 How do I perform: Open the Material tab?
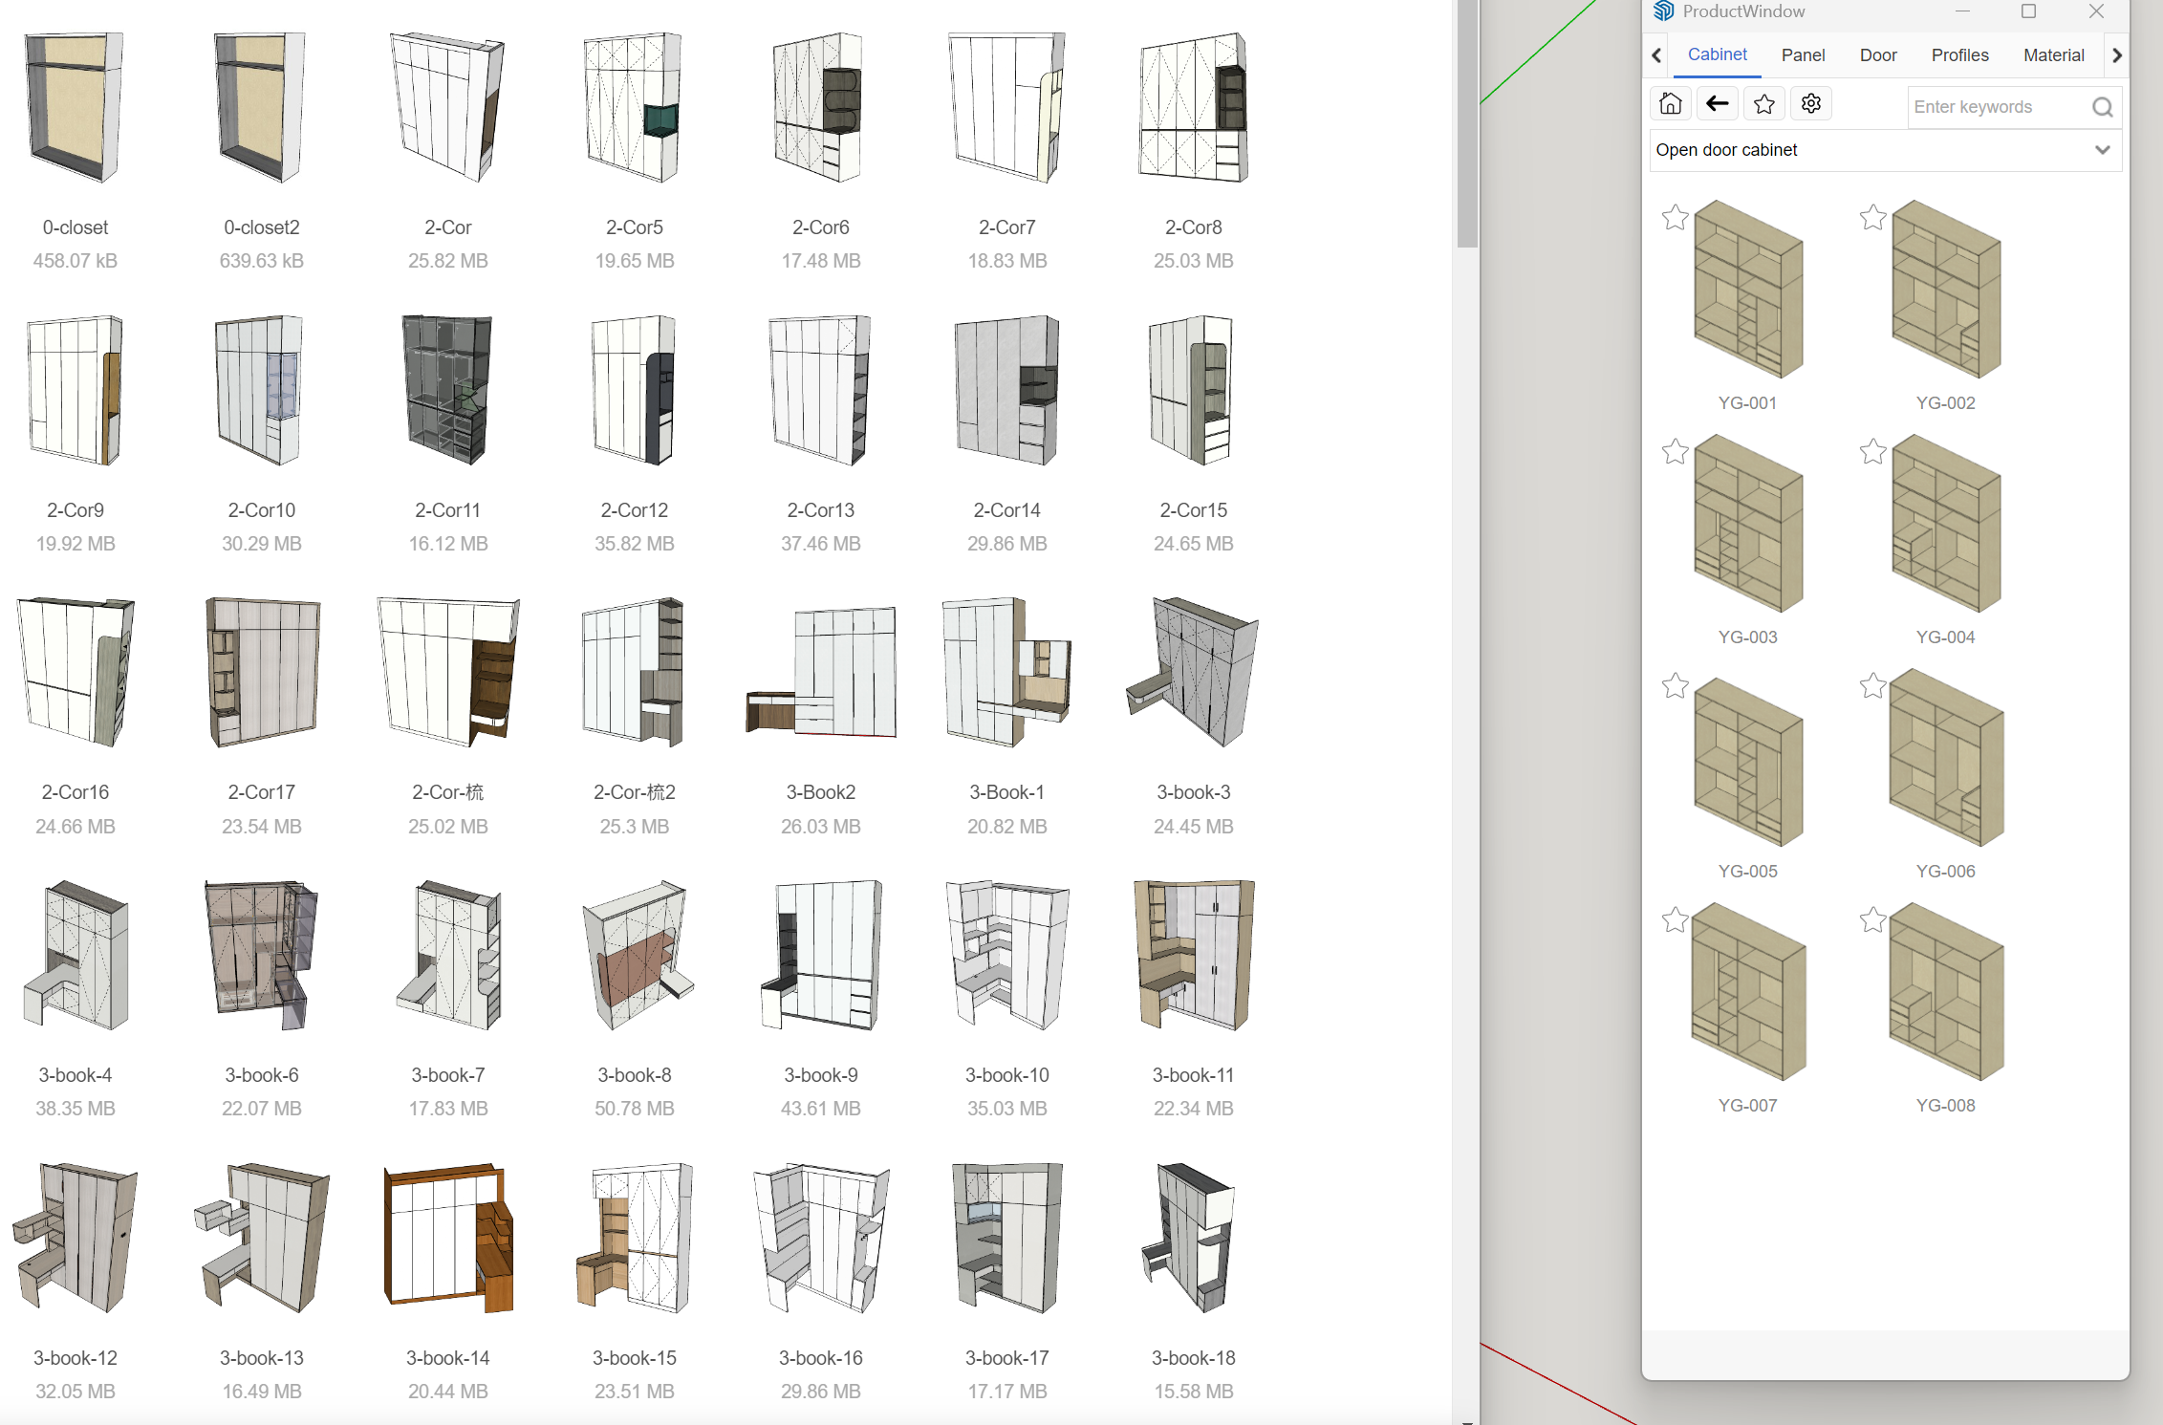click(2053, 55)
